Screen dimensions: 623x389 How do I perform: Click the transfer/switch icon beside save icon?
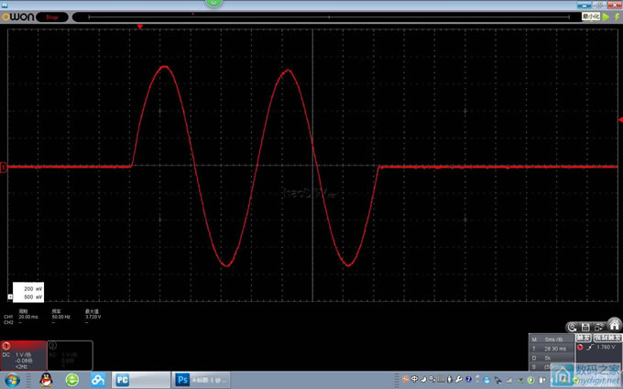[x=599, y=326]
